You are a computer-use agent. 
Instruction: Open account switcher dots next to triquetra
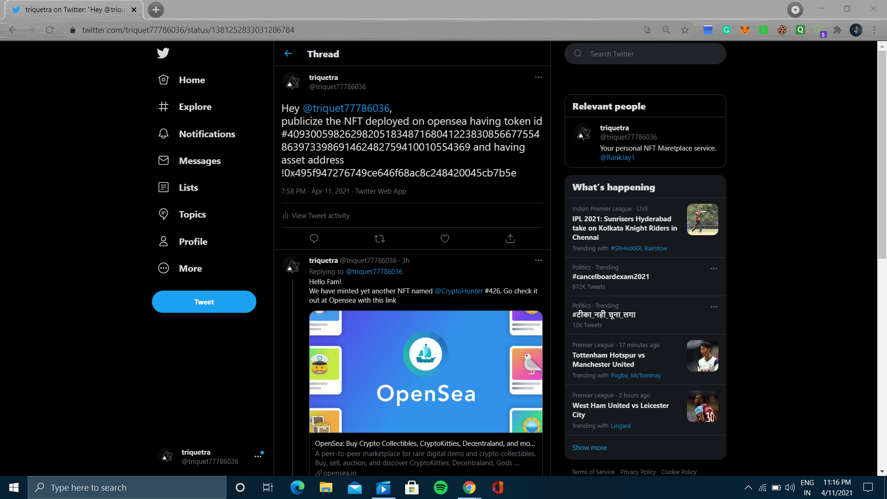click(258, 456)
